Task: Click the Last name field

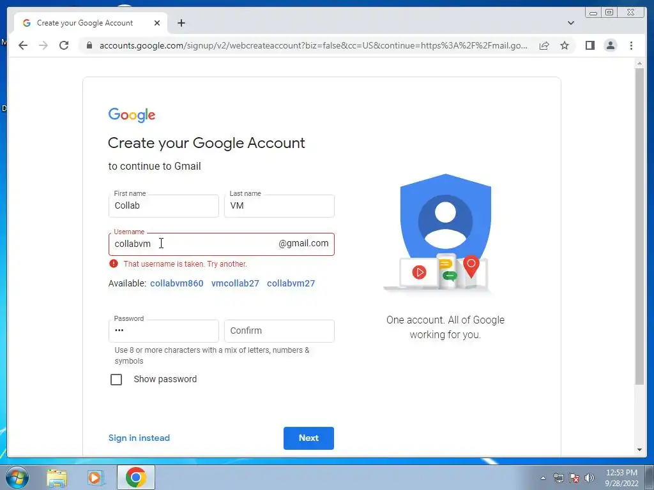Action: click(x=279, y=206)
